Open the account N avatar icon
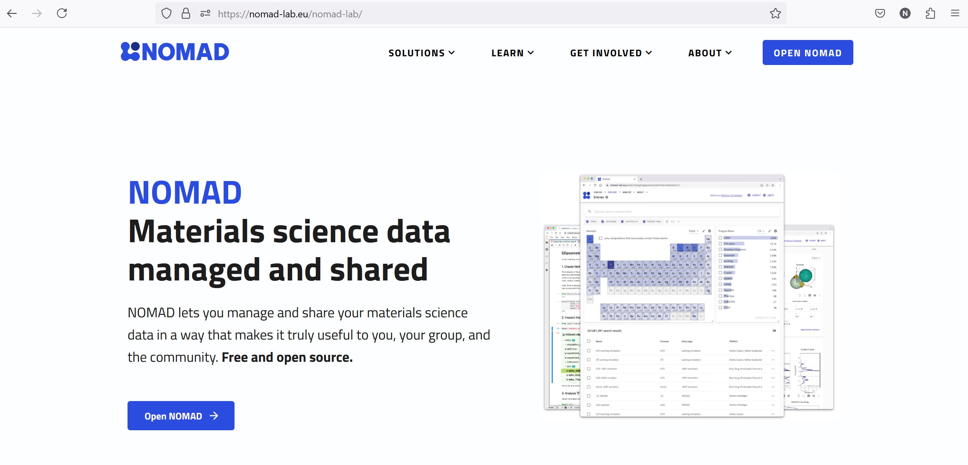The image size is (968, 465). coord(905,14)
